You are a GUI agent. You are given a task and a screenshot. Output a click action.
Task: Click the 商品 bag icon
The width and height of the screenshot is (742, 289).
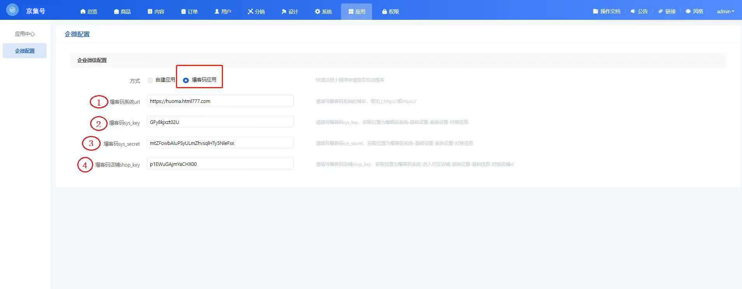click(116, 12)
